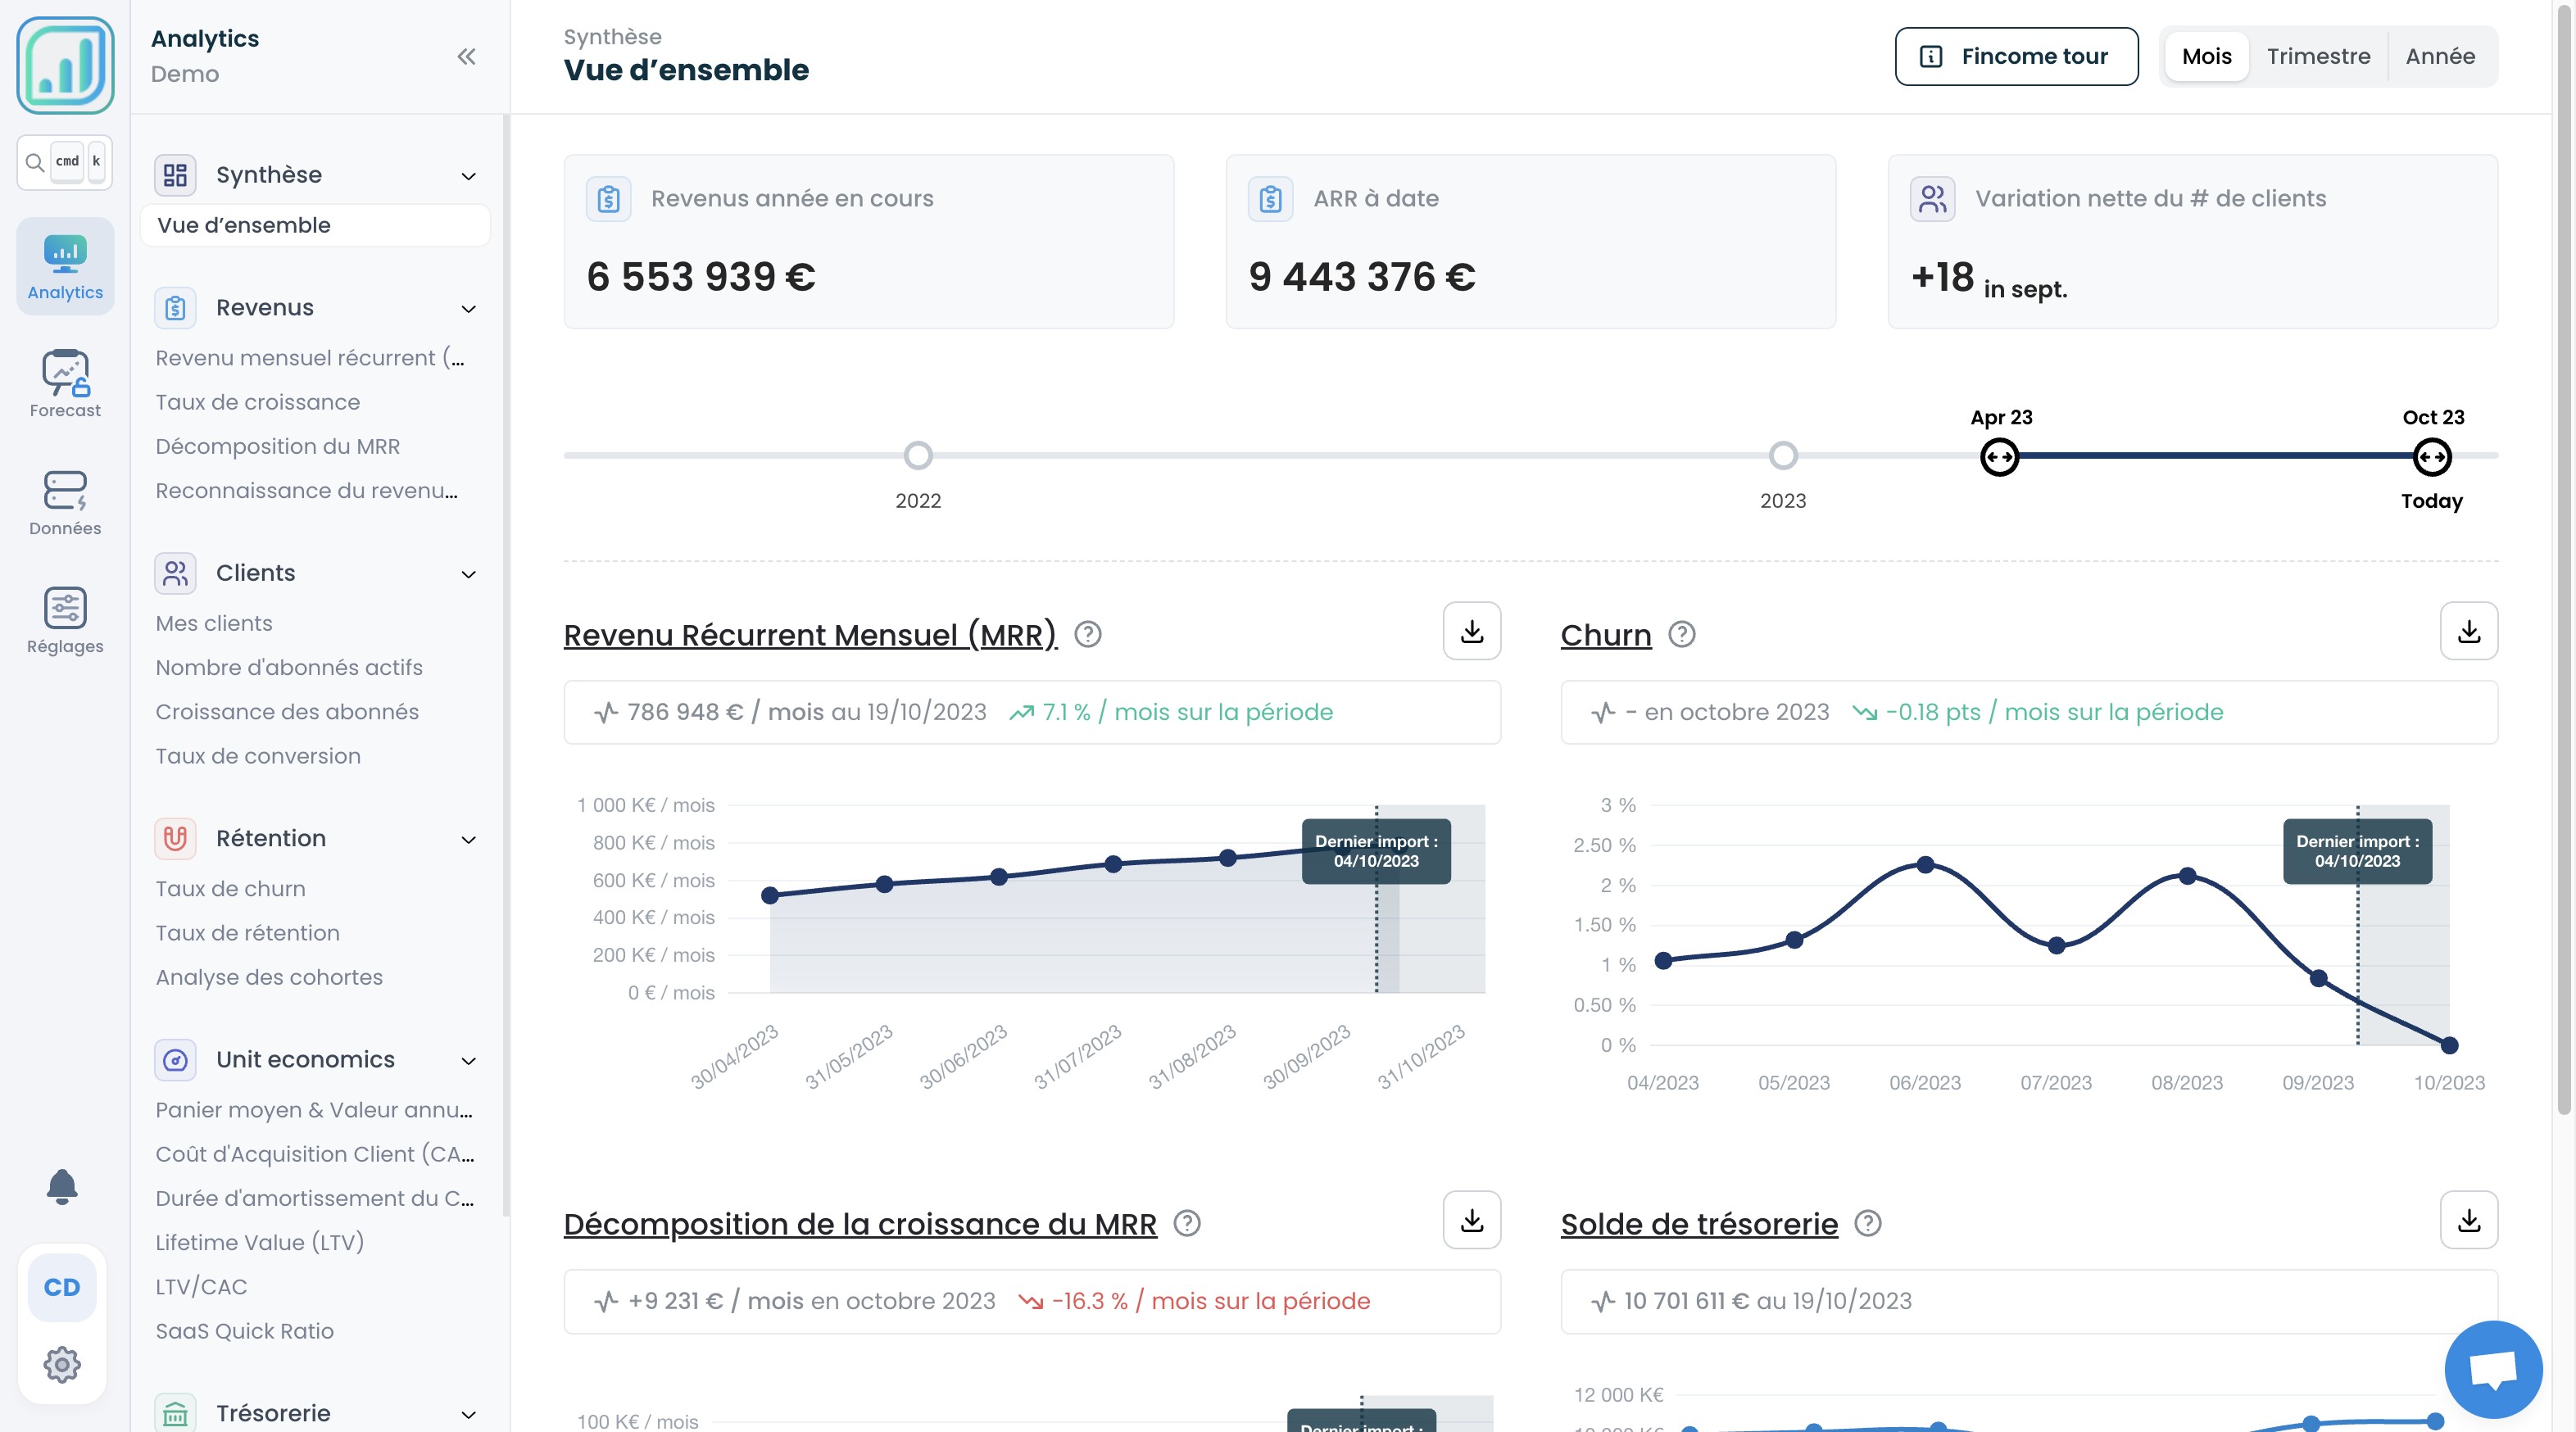This screenshot has width=2576, height=1432.
Task: Open the Forecast section in sidebar
Action: click(65, 384)
